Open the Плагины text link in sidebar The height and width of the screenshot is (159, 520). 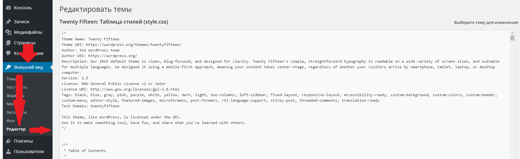[23, 141]
